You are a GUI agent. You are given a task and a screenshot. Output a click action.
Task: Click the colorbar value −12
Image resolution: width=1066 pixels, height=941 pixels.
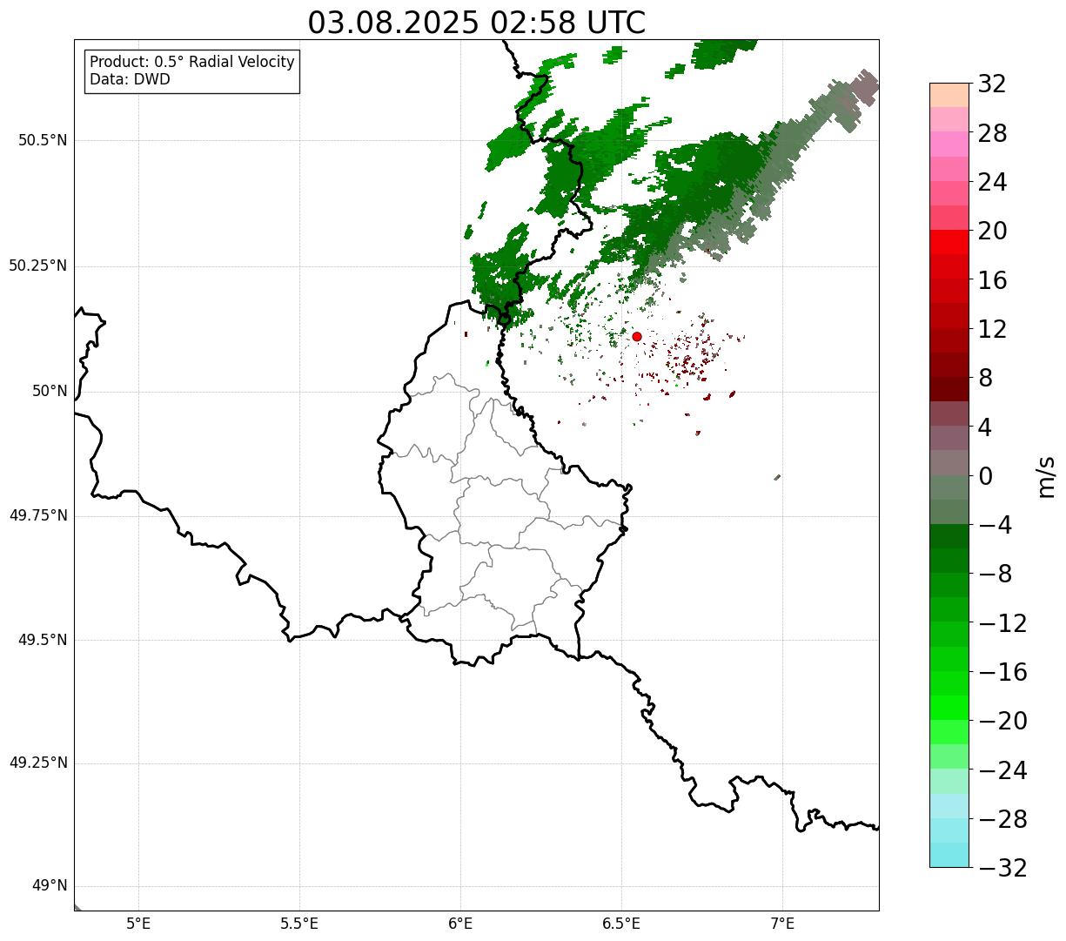pos(1002,623)
